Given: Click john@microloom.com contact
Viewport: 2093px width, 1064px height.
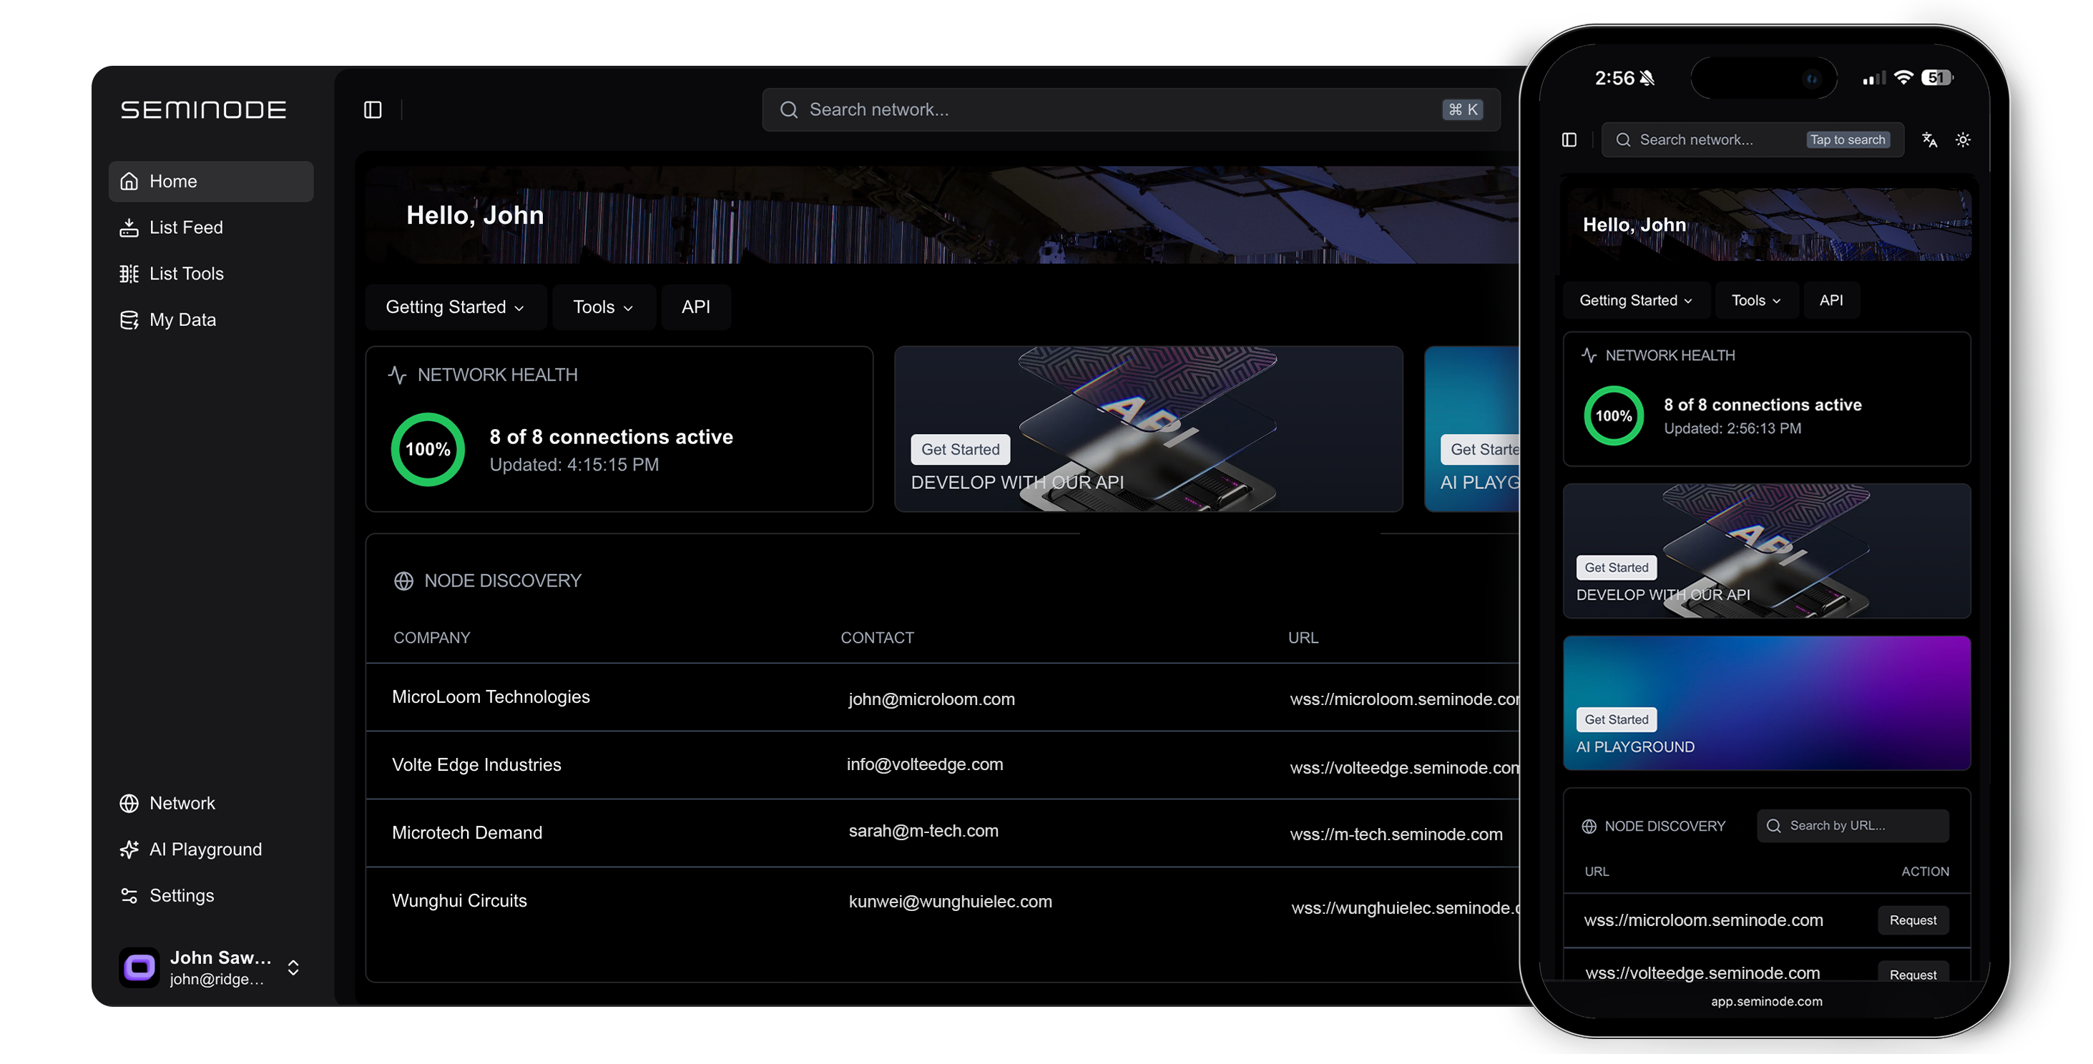Looking at the screenshot, I should pyautogui.click(x=931, y=699).
